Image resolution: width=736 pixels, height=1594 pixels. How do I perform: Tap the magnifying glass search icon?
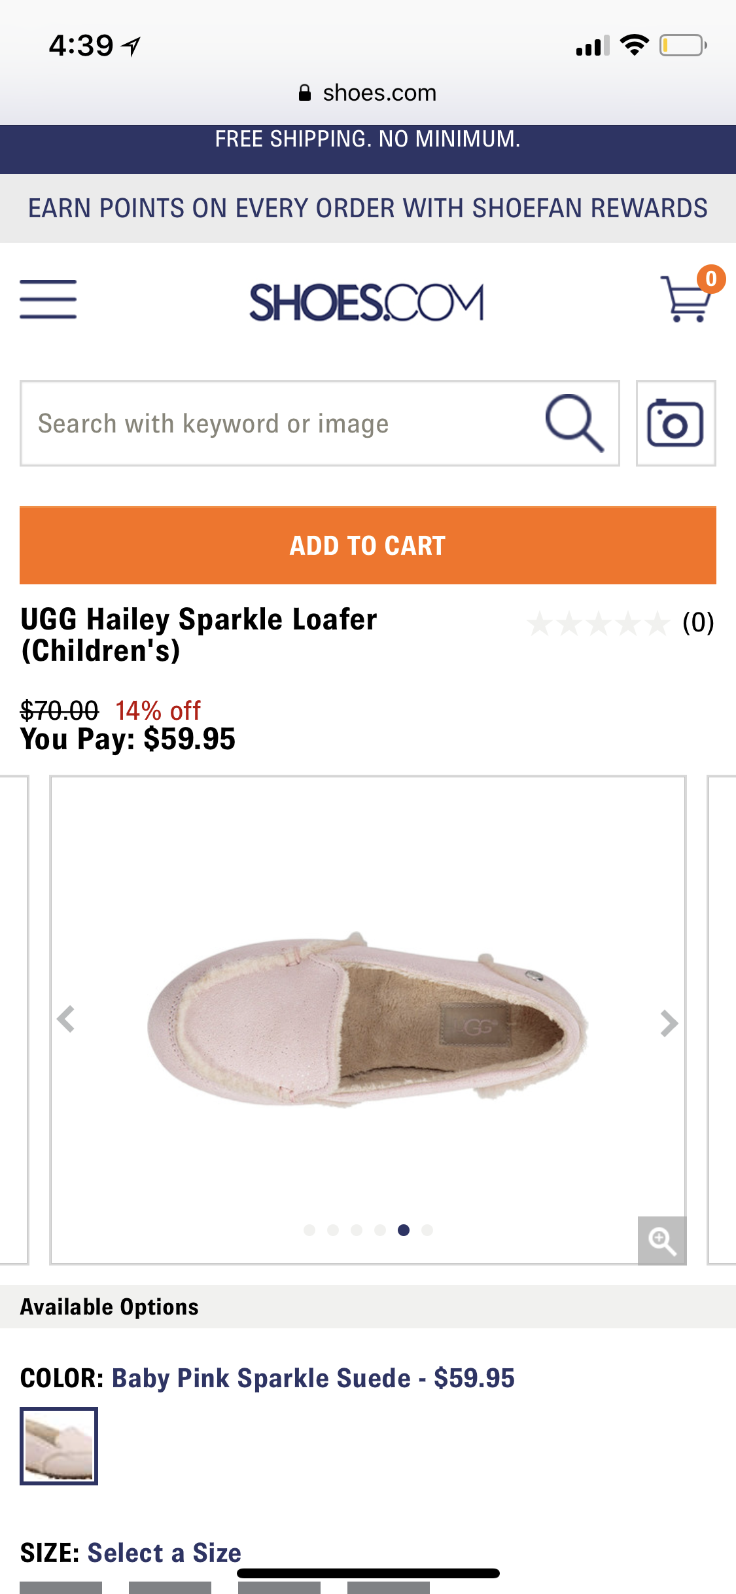point(574,423)
